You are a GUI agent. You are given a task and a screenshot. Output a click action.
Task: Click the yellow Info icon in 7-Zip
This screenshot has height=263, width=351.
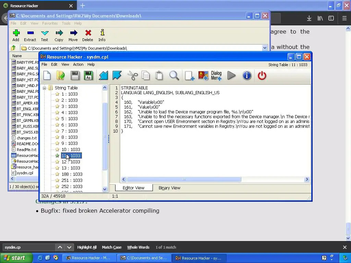[x=102, y=35]
